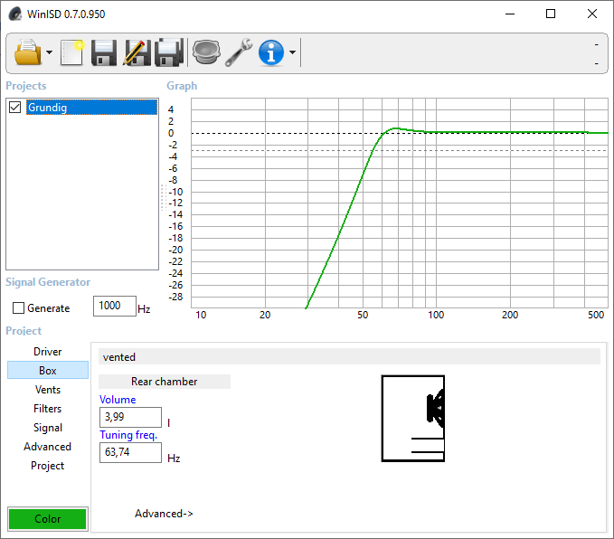Maximize the WinISD window
This screenshot has height=539, width=614.
551,14
